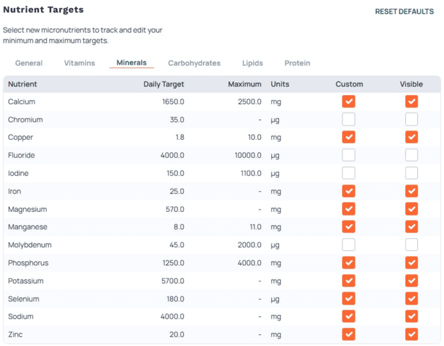Toggle the Visible checkbox for Selenium
Viewport: 444px width, 346px height.
tap(412, 299)
